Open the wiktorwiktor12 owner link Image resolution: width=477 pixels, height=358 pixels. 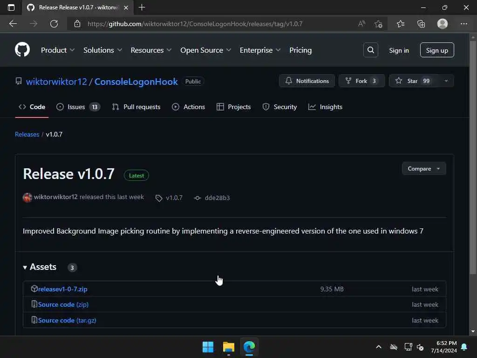click(x=56, y=82)
